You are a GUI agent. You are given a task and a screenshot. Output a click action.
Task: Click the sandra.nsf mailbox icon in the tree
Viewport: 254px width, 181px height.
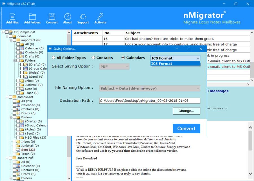[x=14, y=158]
